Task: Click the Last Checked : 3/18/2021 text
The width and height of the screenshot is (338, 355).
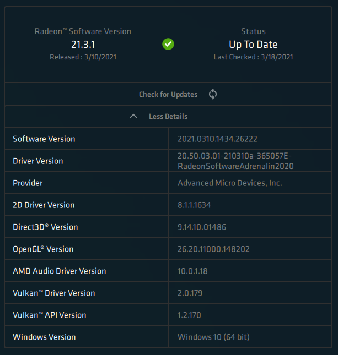Action: [253, 57]
